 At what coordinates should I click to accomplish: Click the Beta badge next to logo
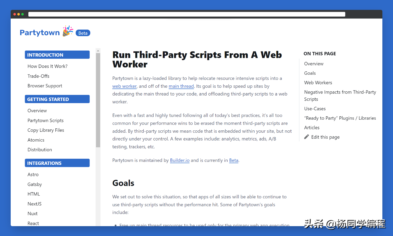click(83, 33)
